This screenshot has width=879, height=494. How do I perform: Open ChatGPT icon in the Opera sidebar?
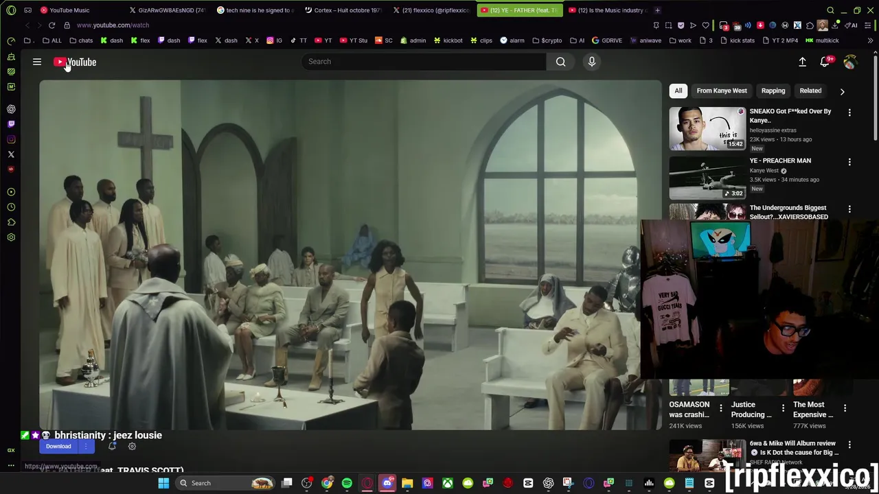coord(11,109)
